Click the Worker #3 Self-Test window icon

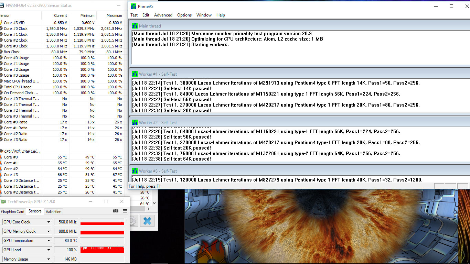coord(135,171)
